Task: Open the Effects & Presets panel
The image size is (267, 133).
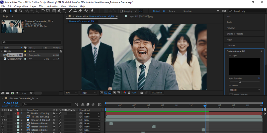Action: (x=234, y=34)
